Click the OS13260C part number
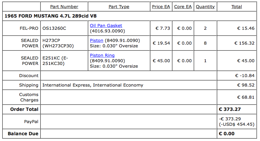The image size is (260, 141). point(54,28)
